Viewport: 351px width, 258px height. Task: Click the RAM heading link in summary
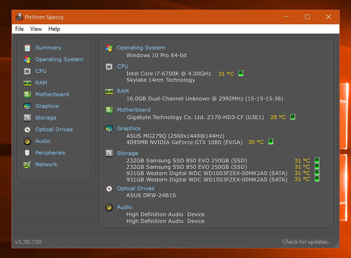coord(123,91)
